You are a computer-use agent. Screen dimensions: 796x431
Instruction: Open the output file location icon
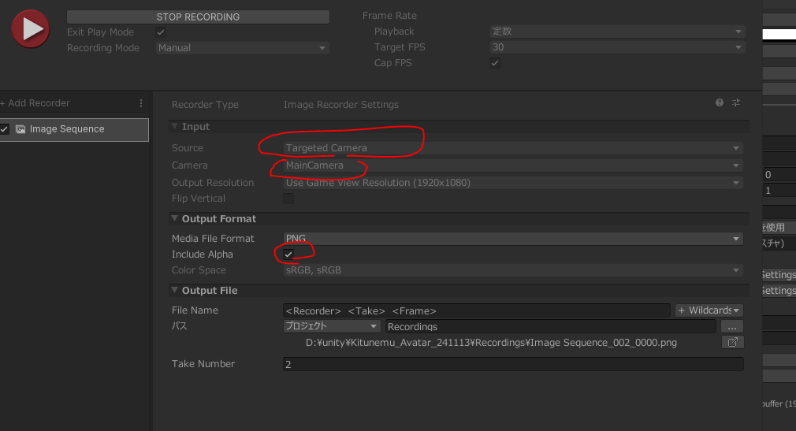click(x=732, y=343)
